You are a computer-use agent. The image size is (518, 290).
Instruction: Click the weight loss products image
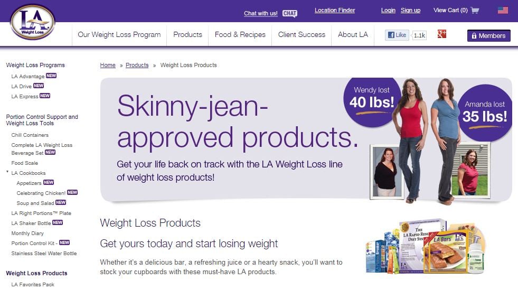pos(426,246)
